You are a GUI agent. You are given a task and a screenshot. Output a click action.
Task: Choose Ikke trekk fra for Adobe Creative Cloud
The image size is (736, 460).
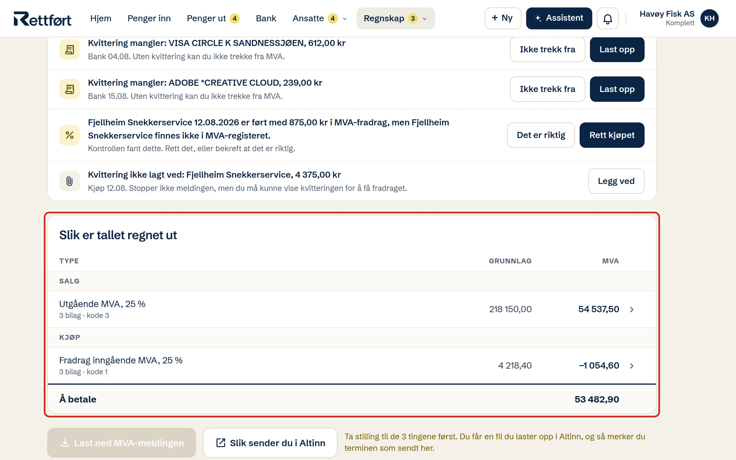tap(547, 89)
